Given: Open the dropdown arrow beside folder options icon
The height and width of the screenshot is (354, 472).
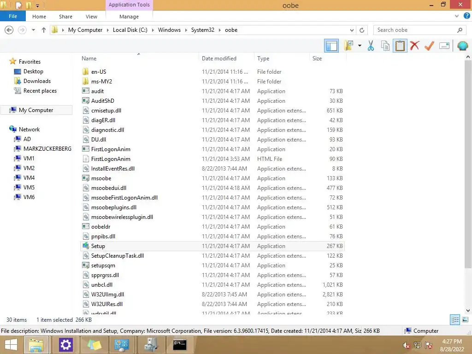Looking at the screenshot, I should click(x=360, y=46).
